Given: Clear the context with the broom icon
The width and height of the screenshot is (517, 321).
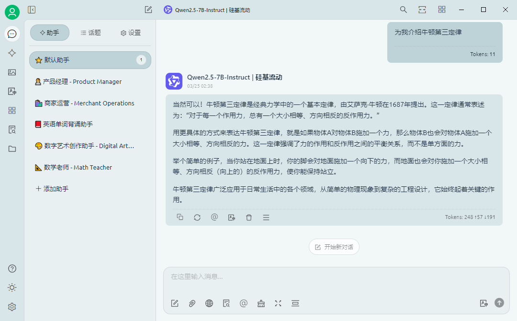Looking at the screenshot, I should pyautogui.click(x=261, y=303).
